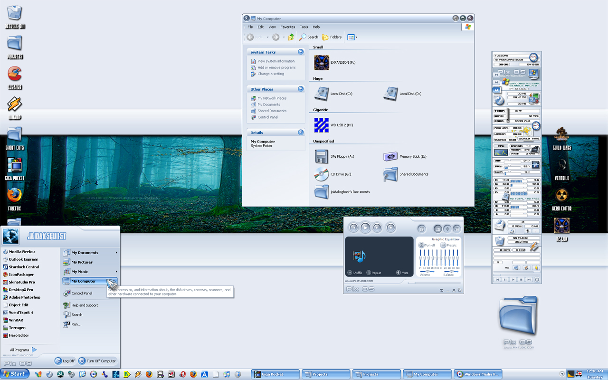608x380 pixels.
Task: Open Ventrilo desktop shortcut
Action: tap(562, 169)
